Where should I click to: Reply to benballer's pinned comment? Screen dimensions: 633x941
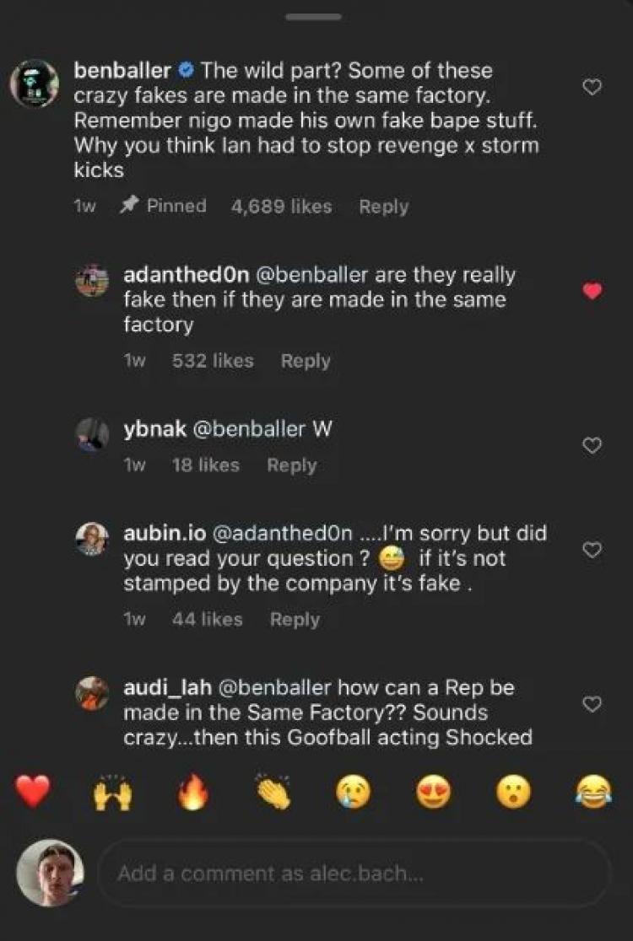384,207
